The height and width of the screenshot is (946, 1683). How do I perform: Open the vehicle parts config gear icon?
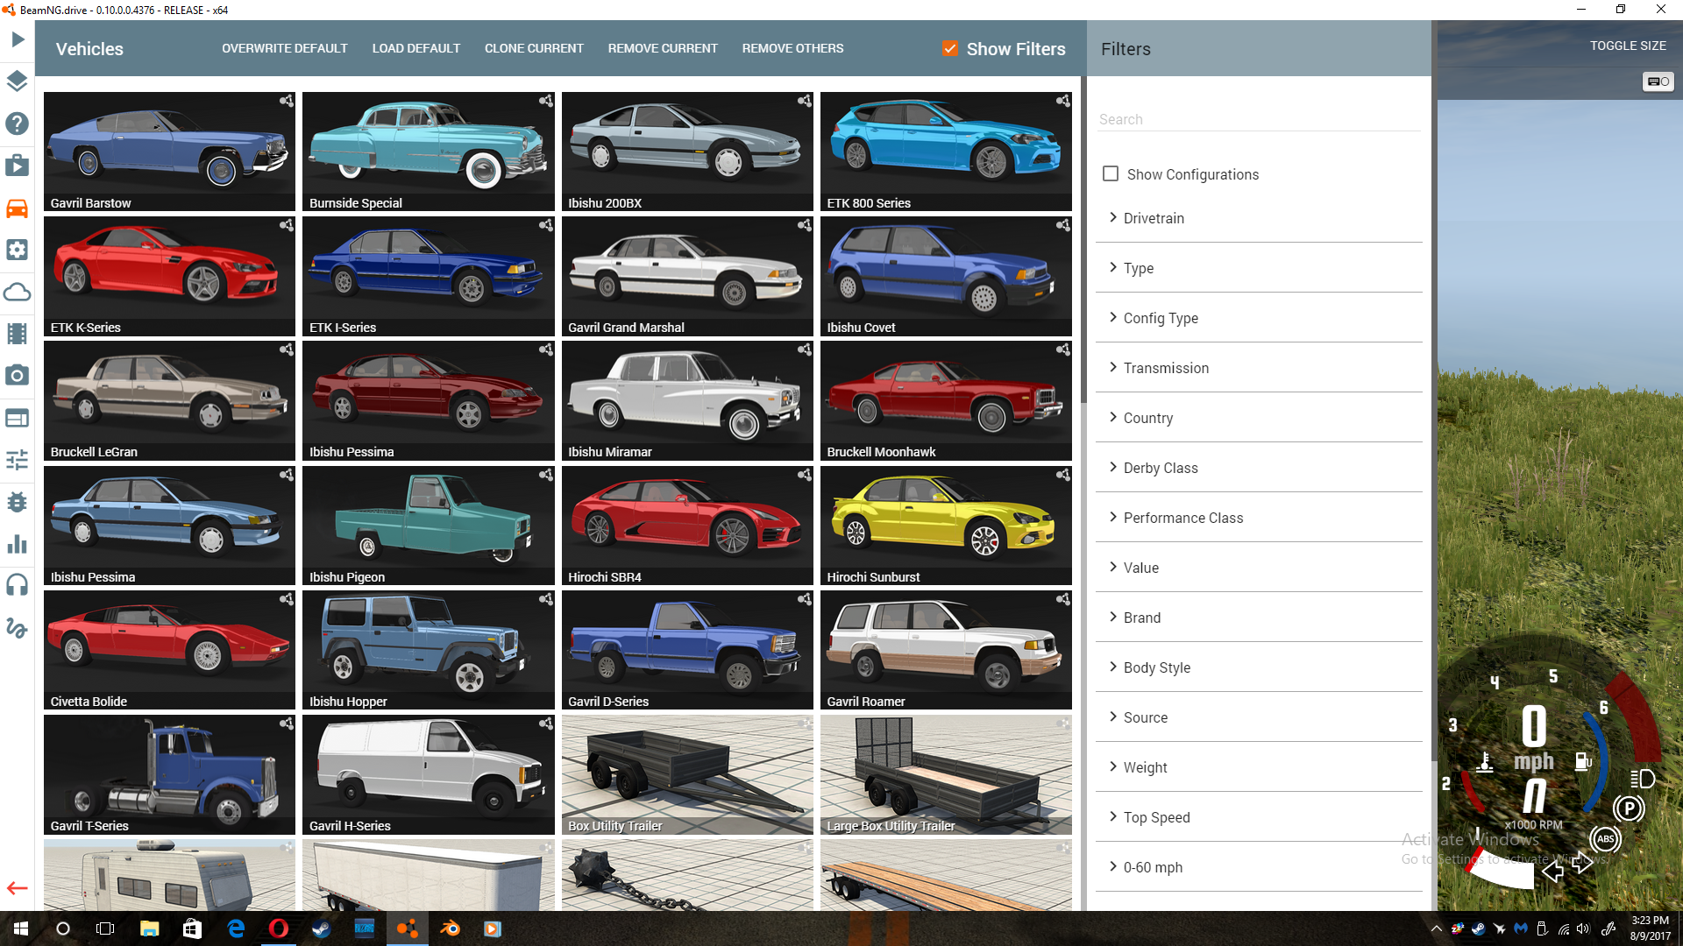click(x=18, y=250)
